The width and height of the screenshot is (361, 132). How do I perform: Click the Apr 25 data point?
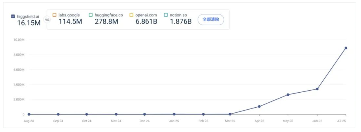tap(259, 107)
